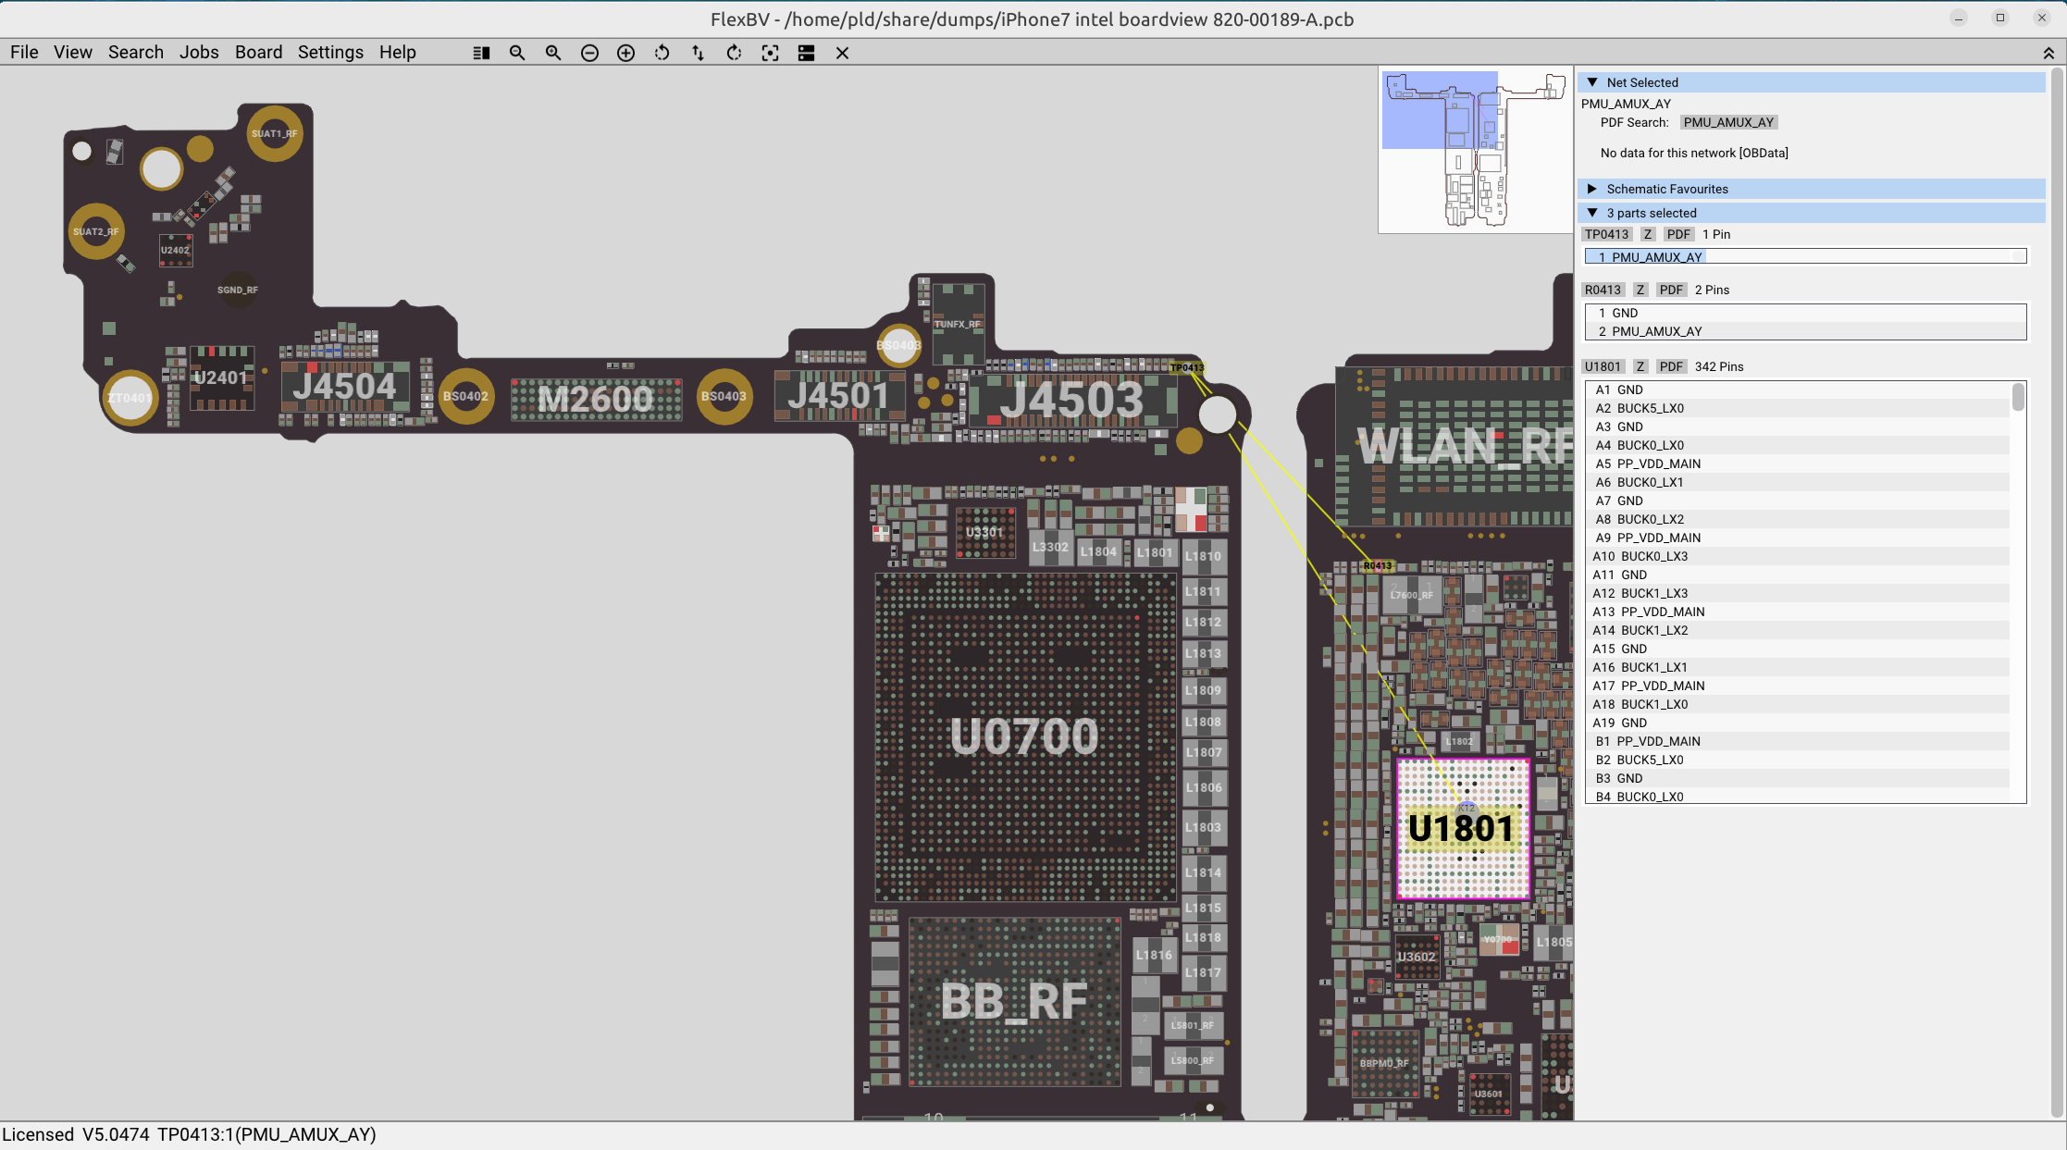Open the Search menu

pyautogui.click(x=136, y=53)
